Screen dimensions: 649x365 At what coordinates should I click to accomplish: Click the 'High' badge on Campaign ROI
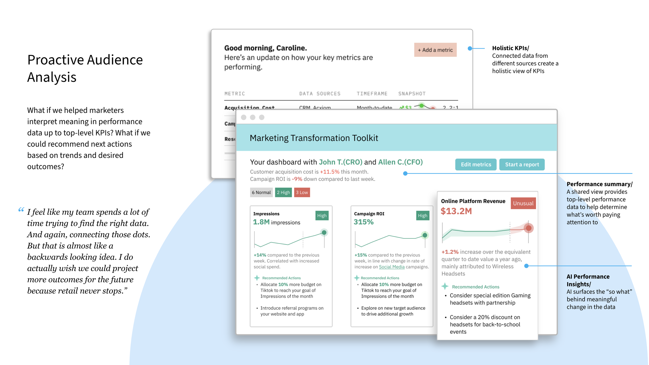click(422, 215)
